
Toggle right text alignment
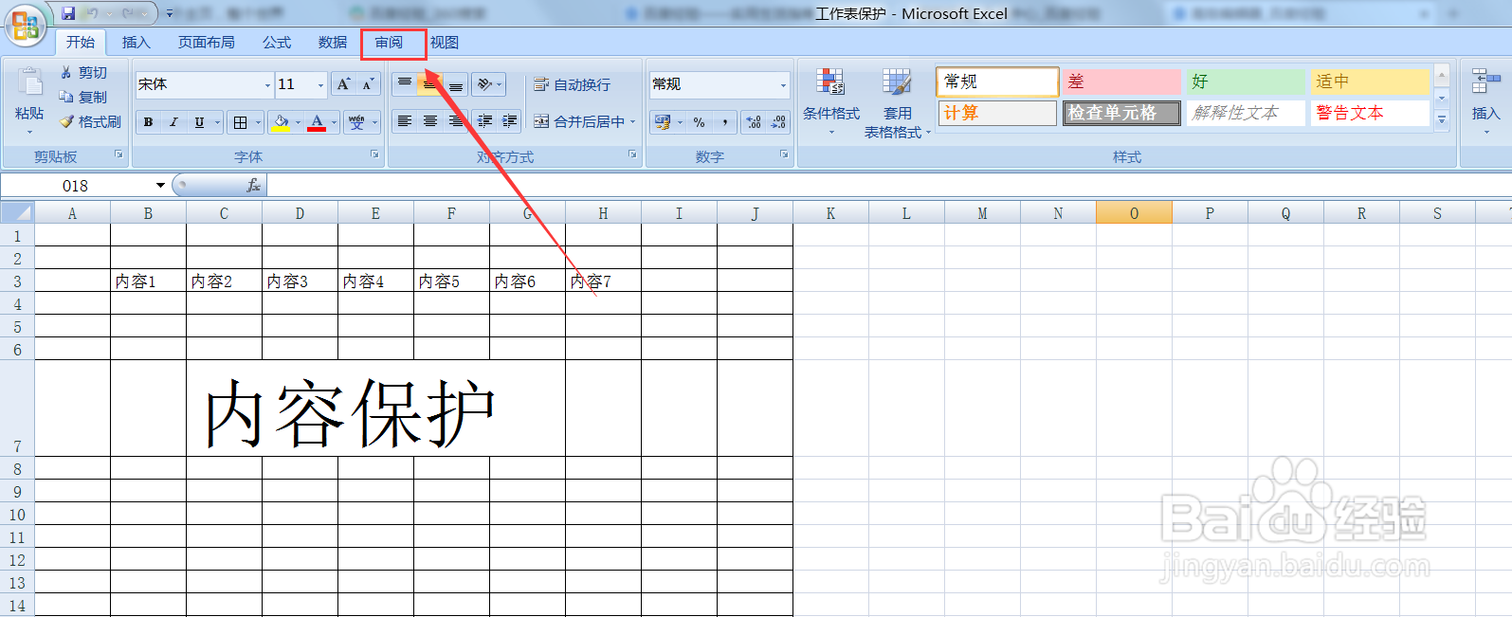[456, 121]
